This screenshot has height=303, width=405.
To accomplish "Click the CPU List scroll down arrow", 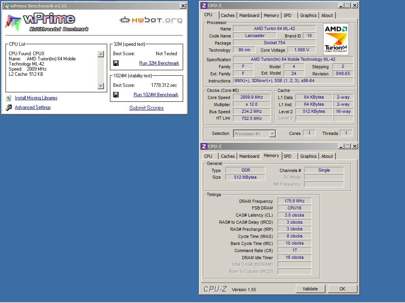I will (101, 86).
